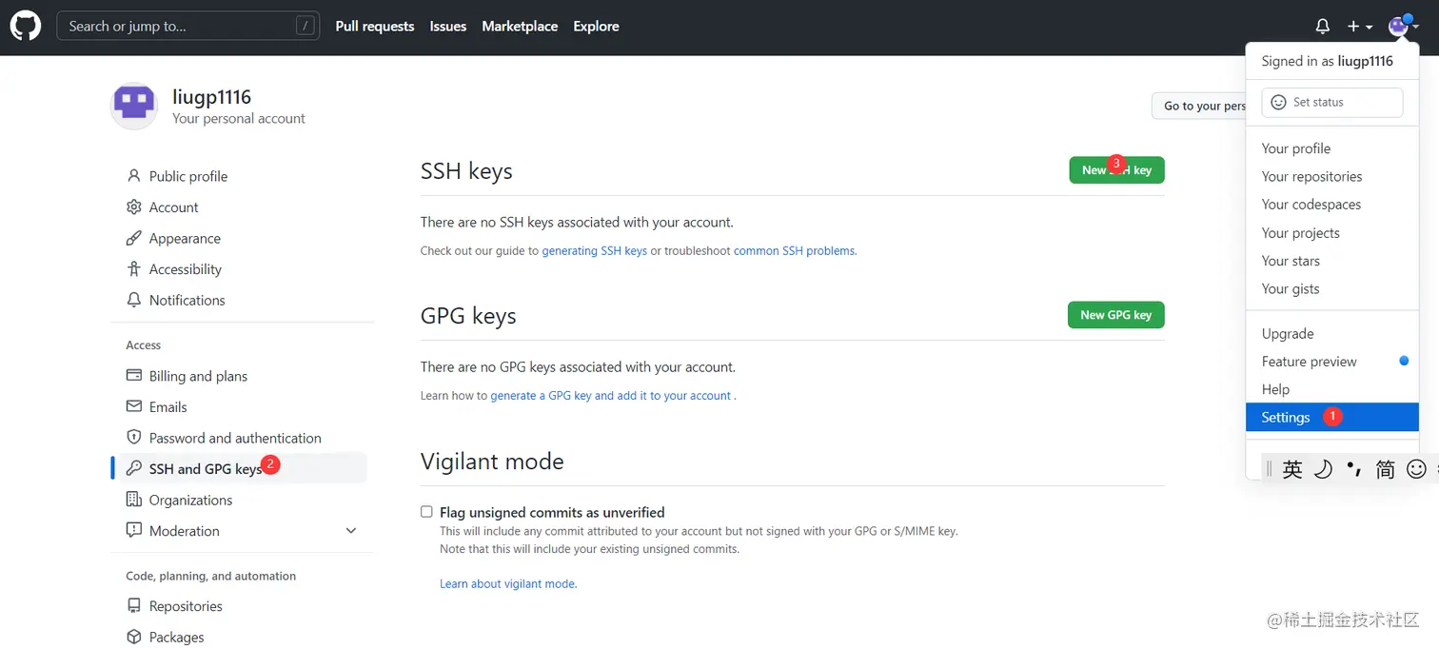Click the Accessibility figure icon
The width and height of the screenshot is (1439, 649).
pyautogui.click(x=134, y=269)
